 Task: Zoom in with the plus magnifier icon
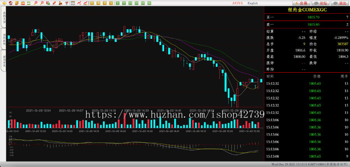pos(35,3)
